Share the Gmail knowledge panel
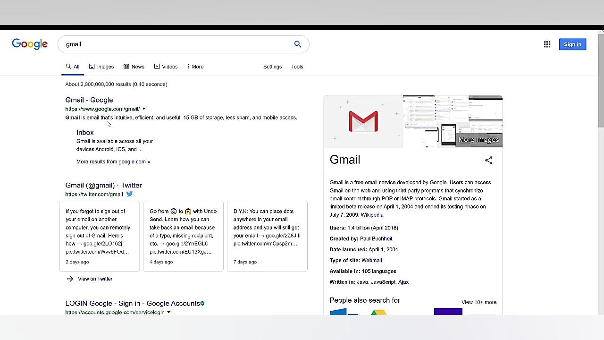This screenshot has height=340, width=604. click(488, 161)
